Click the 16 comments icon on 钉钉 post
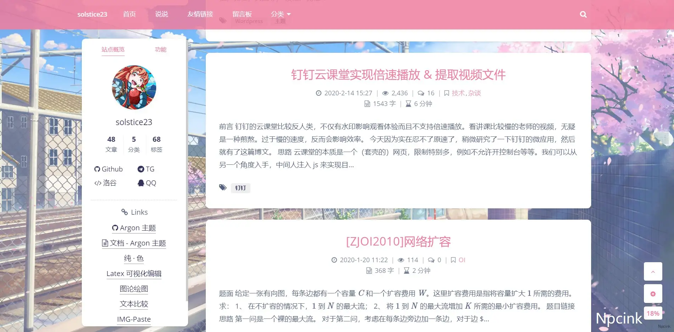Image resolution: width=674 pixels, height=332 pixels. (421, 93)
